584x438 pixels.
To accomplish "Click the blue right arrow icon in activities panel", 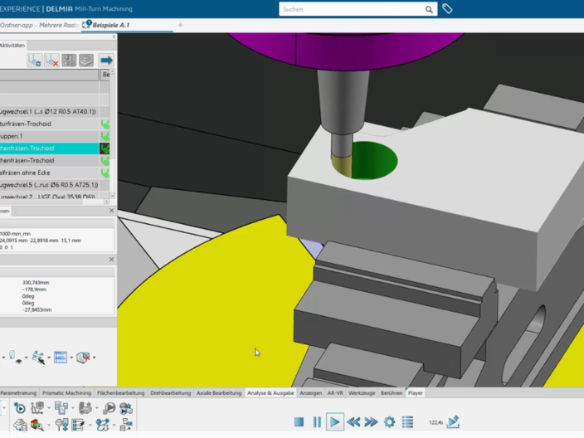I will pyautogui.click(x=106, y=61).
